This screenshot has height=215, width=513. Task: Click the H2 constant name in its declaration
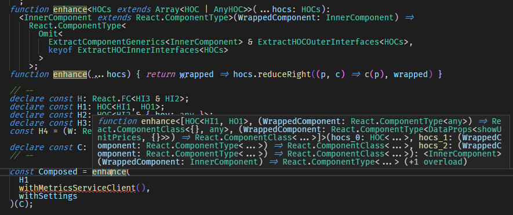(82, 115)
